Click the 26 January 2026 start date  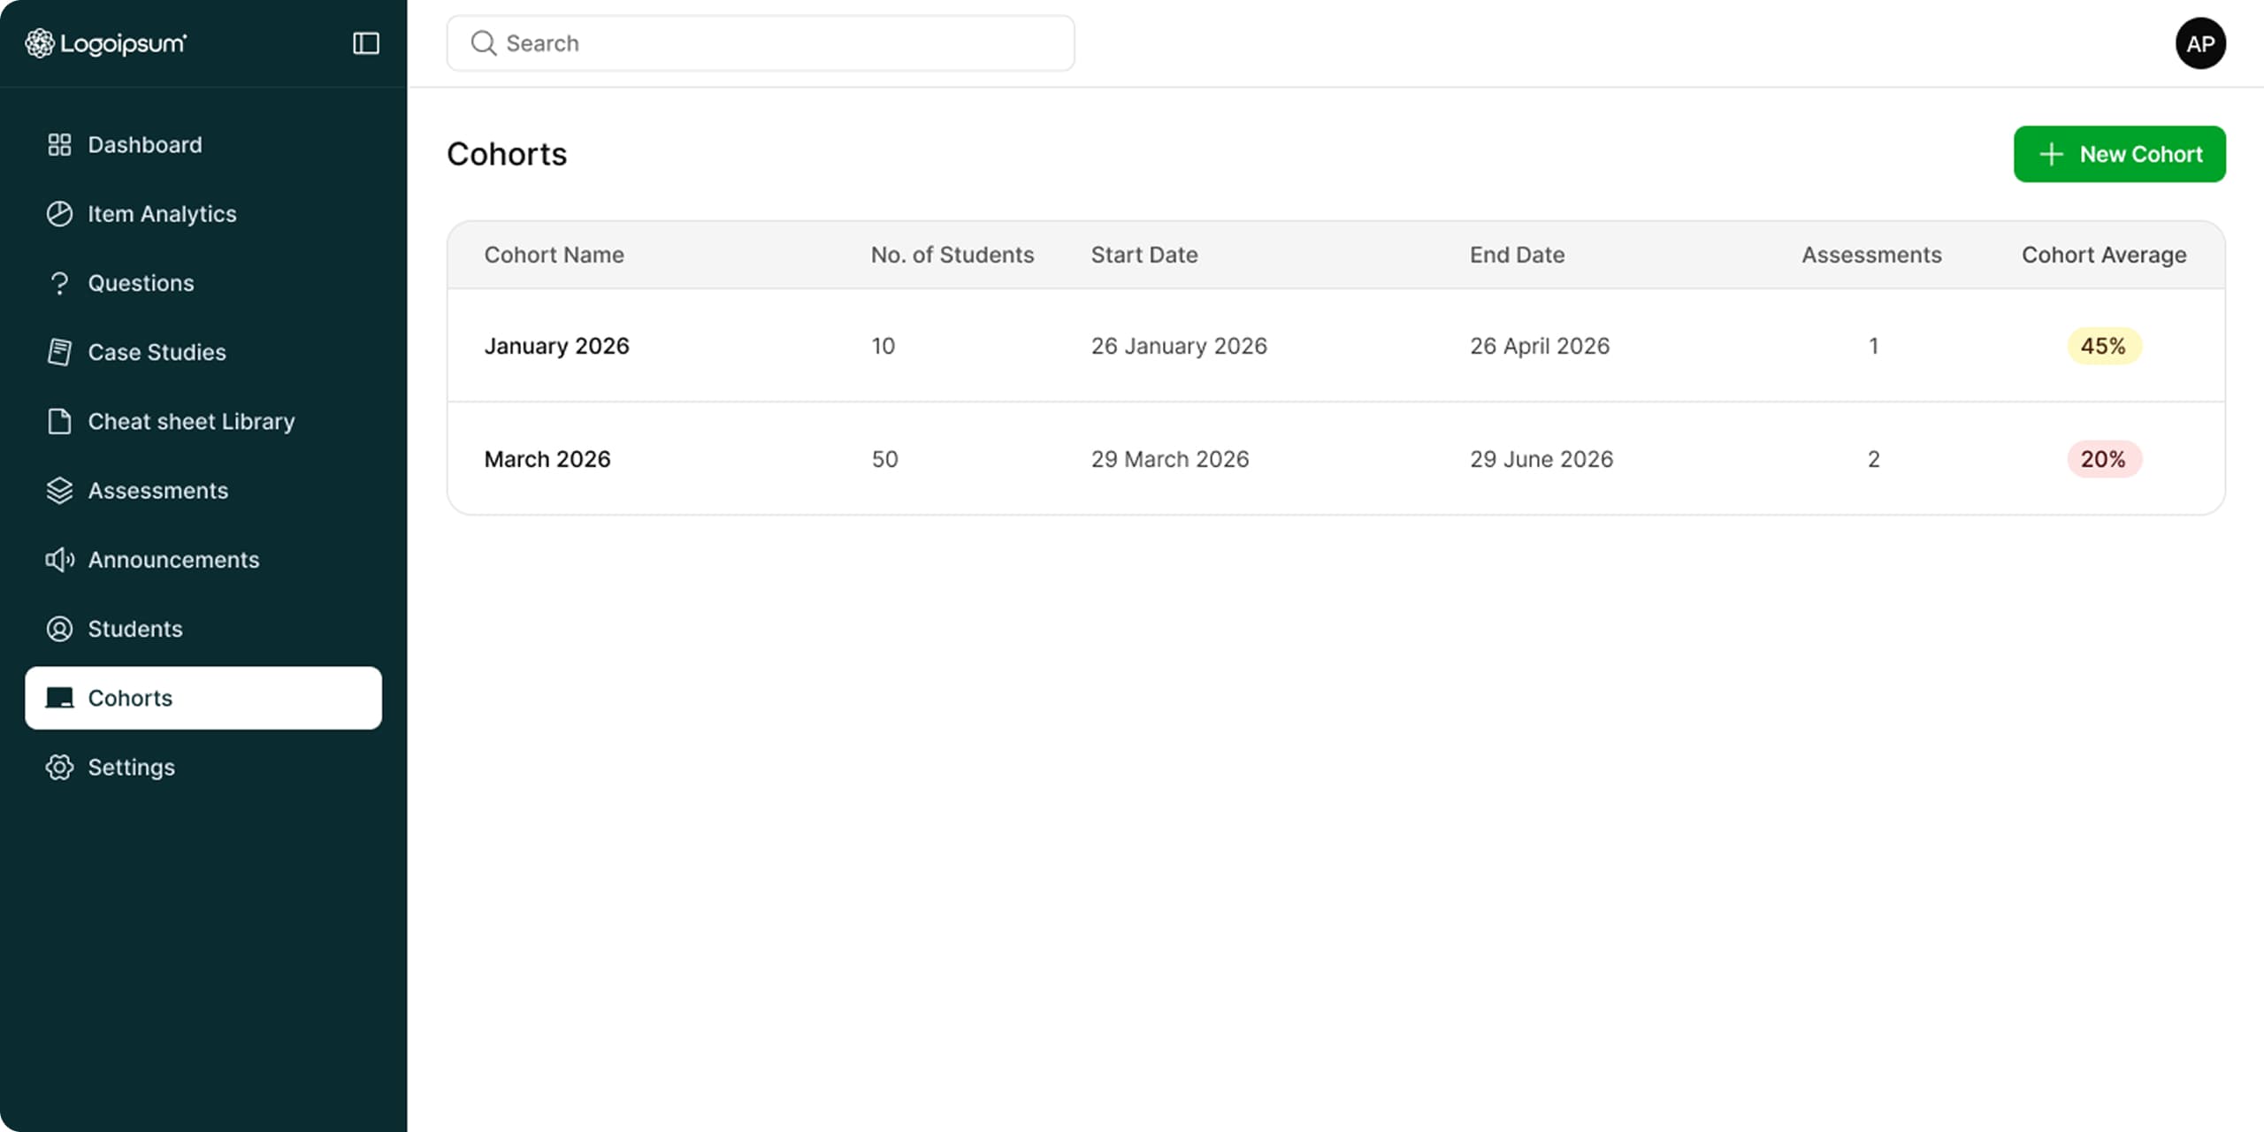(1178, 346)
